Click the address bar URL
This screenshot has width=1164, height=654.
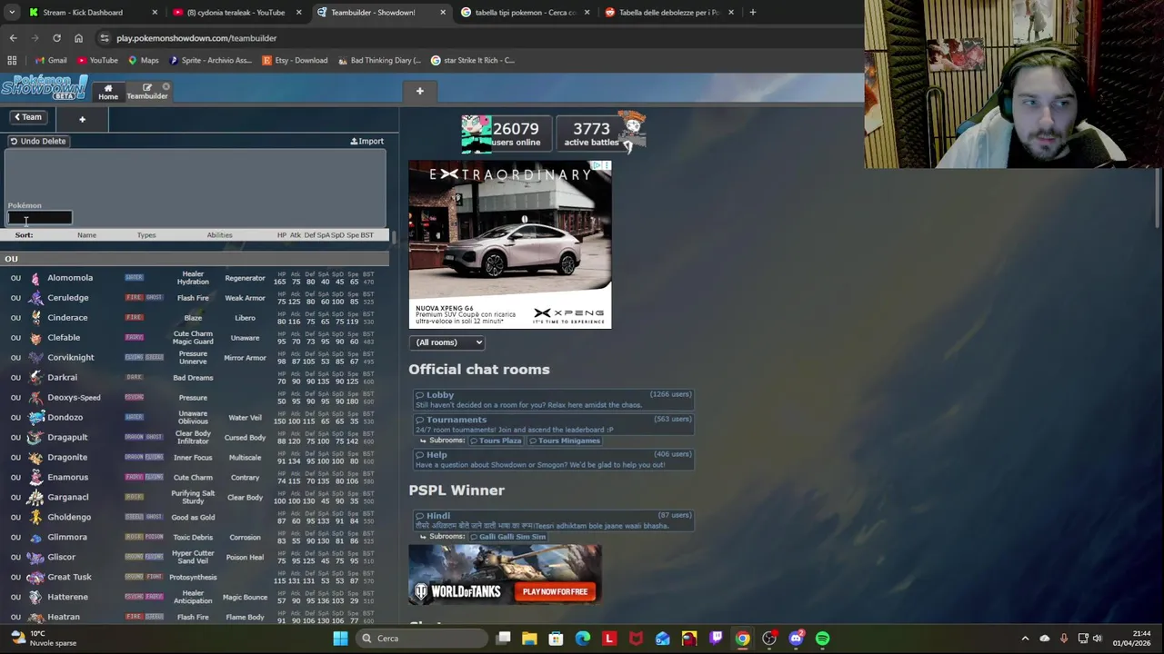point(196,38)
